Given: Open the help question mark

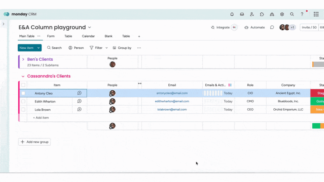Looking at the screenshot, I should tap(302, 14).
